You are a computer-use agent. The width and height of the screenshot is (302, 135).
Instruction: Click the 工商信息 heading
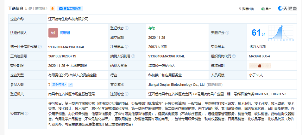(16, 9)
